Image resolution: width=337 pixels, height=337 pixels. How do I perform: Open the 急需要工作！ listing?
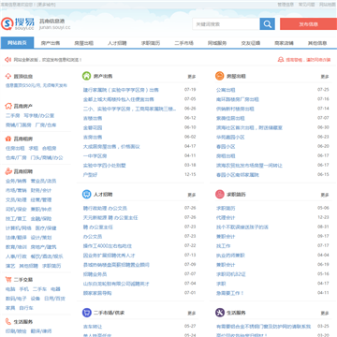[230, 293]
